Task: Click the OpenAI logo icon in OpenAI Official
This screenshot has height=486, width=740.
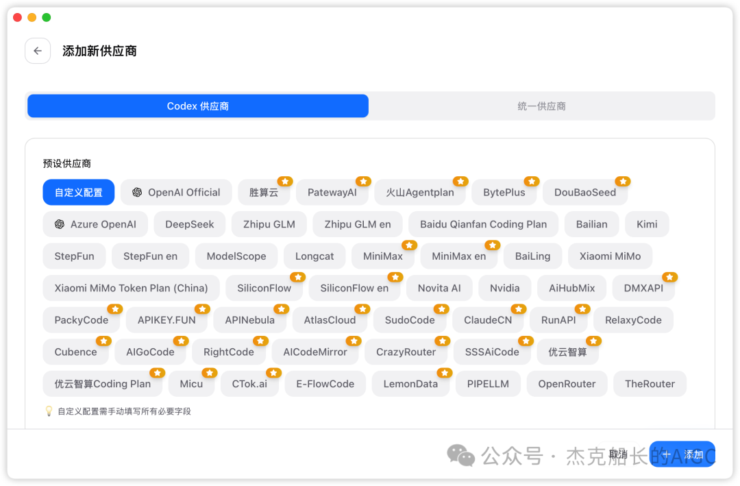Action: pos(137,192)
